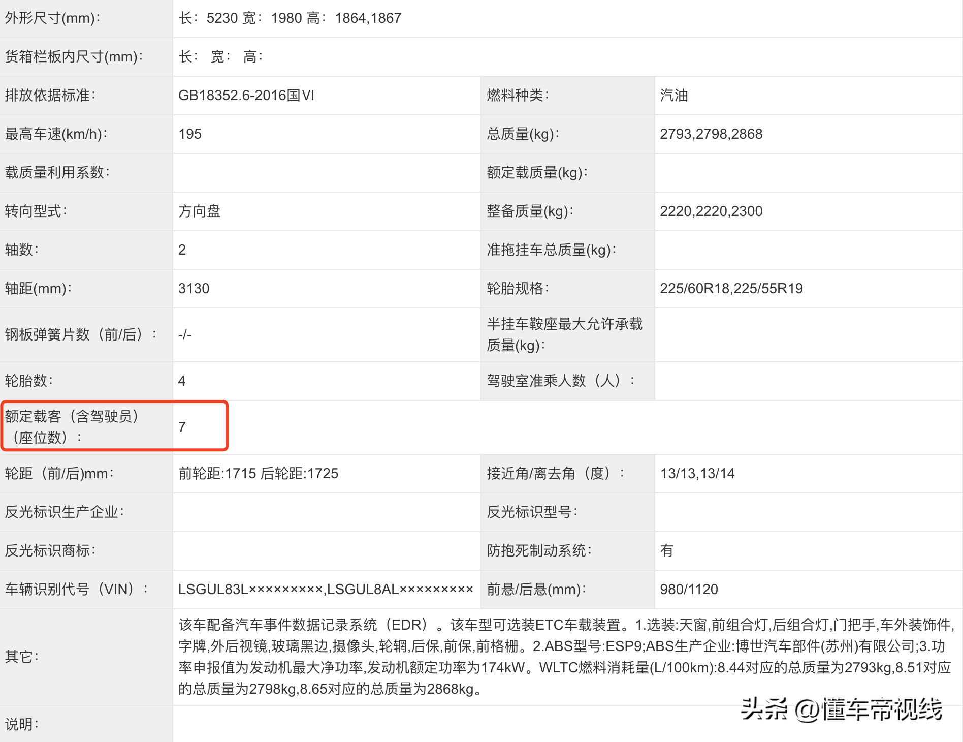Click the wheelbase value 3130
Image resolution: width=963 pixels, height=742 pixels.
tap(194, 289)
